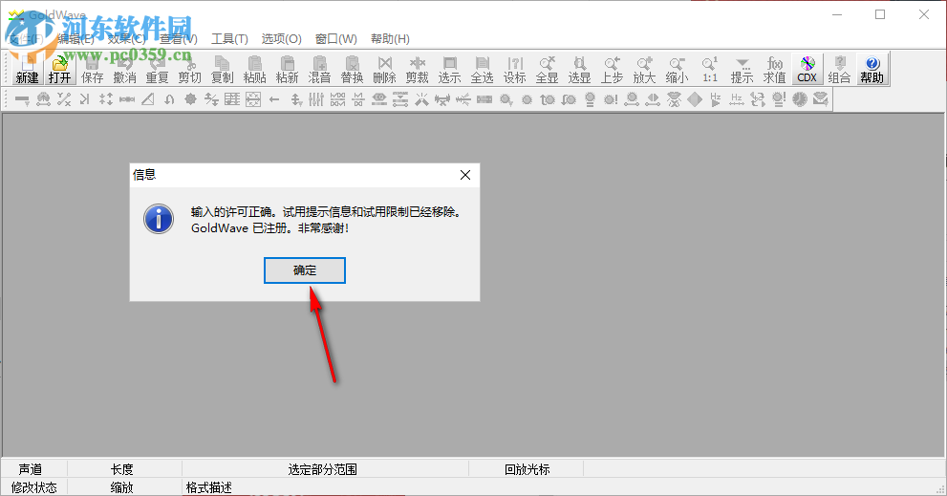Maximize the GoldWave window
The height and width of the screenshot is (496, 947).
click(x=880, y=14)
